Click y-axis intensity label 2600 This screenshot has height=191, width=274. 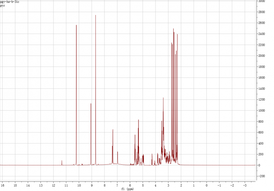click(x=262, y=23)
